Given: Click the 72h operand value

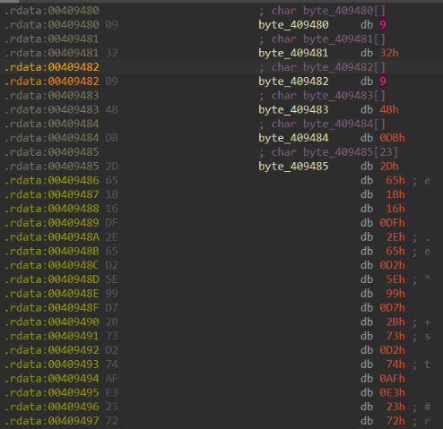Looking at the screenshot, I should point(395,421).
